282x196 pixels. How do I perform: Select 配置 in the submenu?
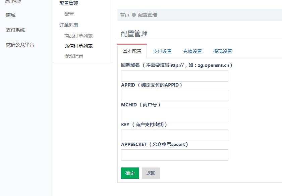(x=68, y=14)
